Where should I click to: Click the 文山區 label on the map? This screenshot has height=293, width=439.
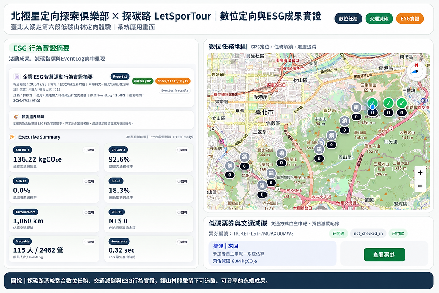219,118
